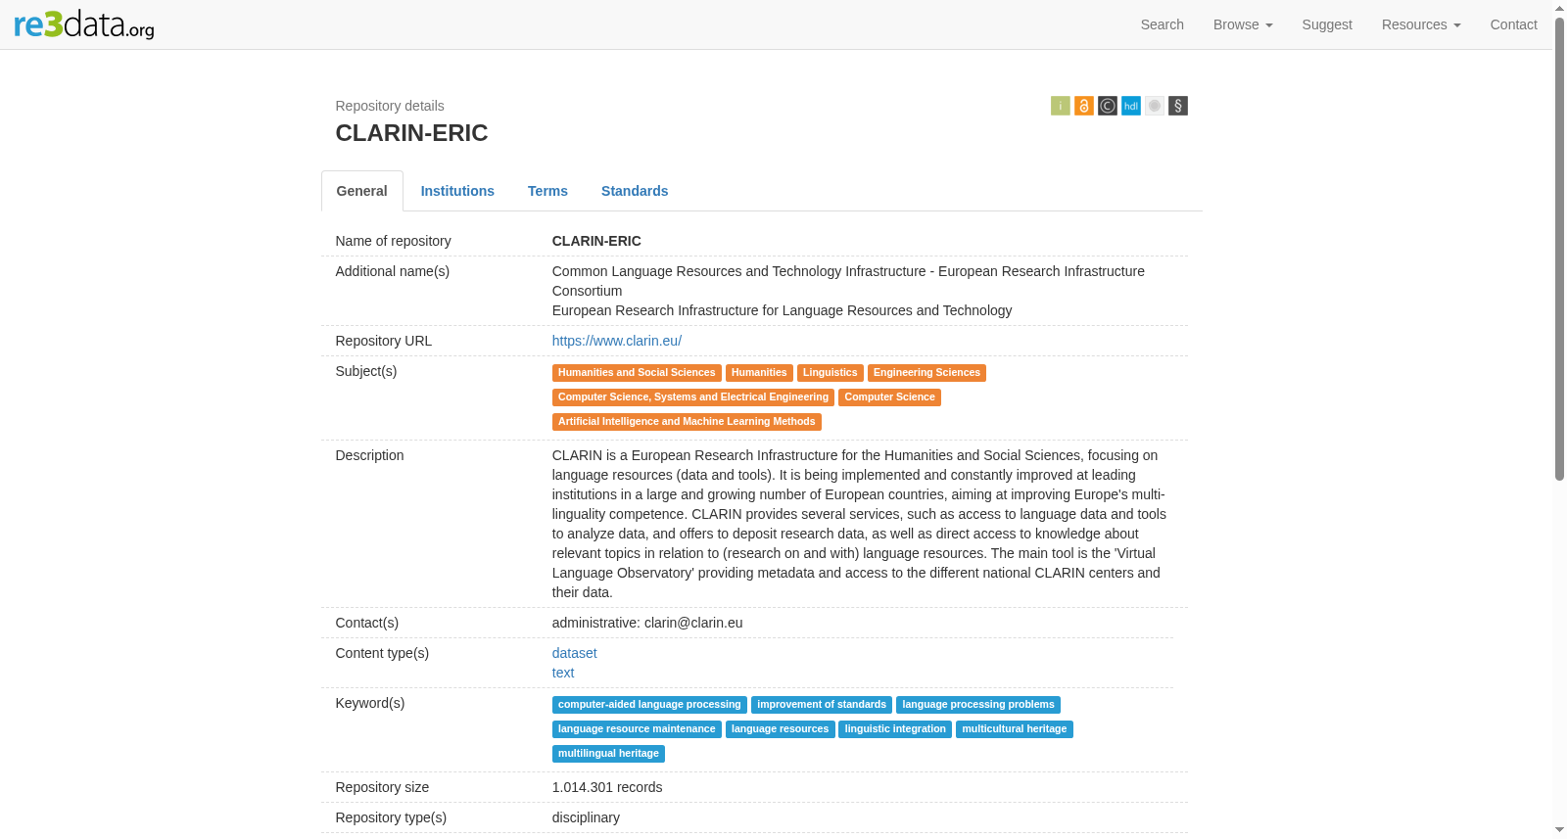Click the Repository details label
Screen dimensions: 1567x839
point(390,106)
